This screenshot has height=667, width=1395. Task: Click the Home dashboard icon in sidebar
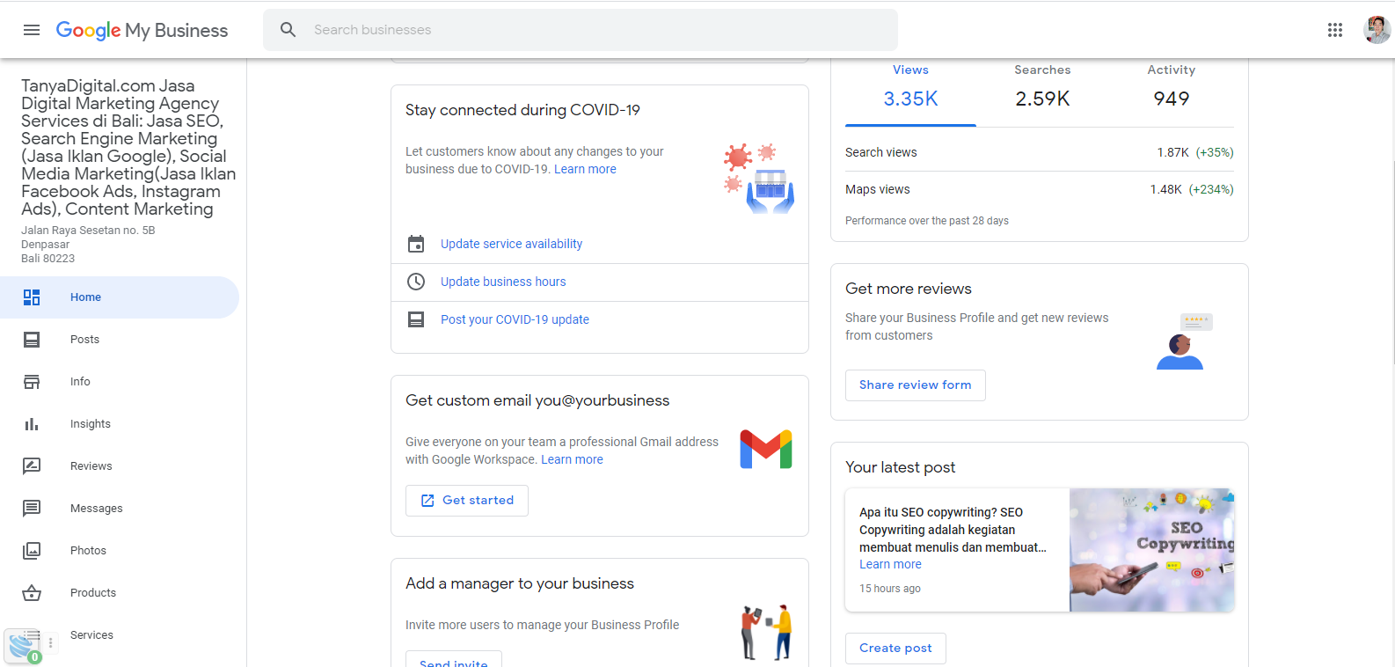[x=32, y=297]
